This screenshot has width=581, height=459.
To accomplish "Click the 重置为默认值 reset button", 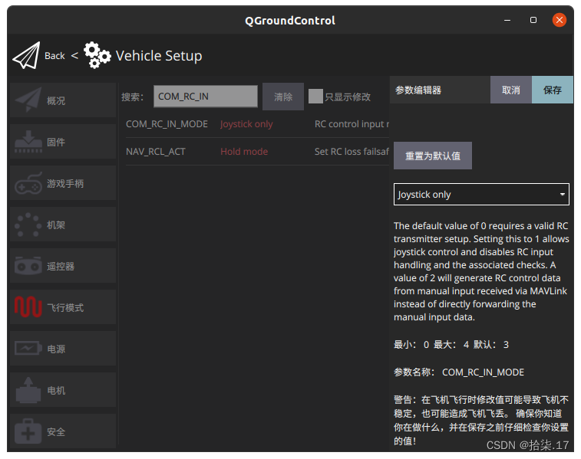I will click(433, 156).
